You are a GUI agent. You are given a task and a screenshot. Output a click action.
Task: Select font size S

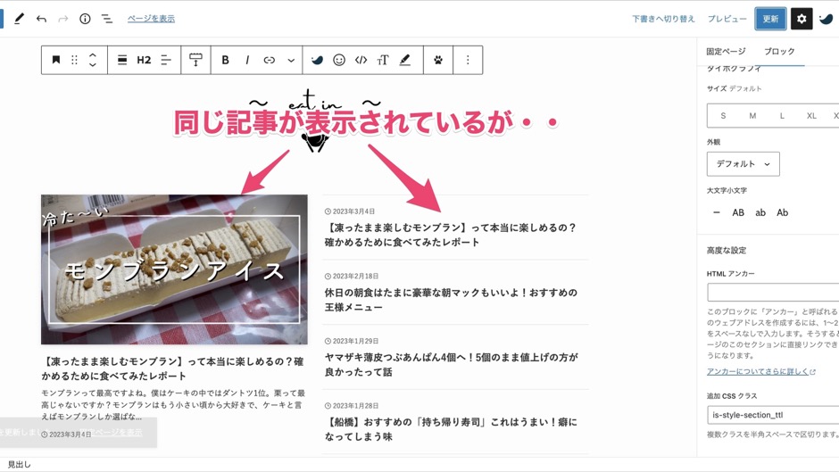[x=723, y=116]
